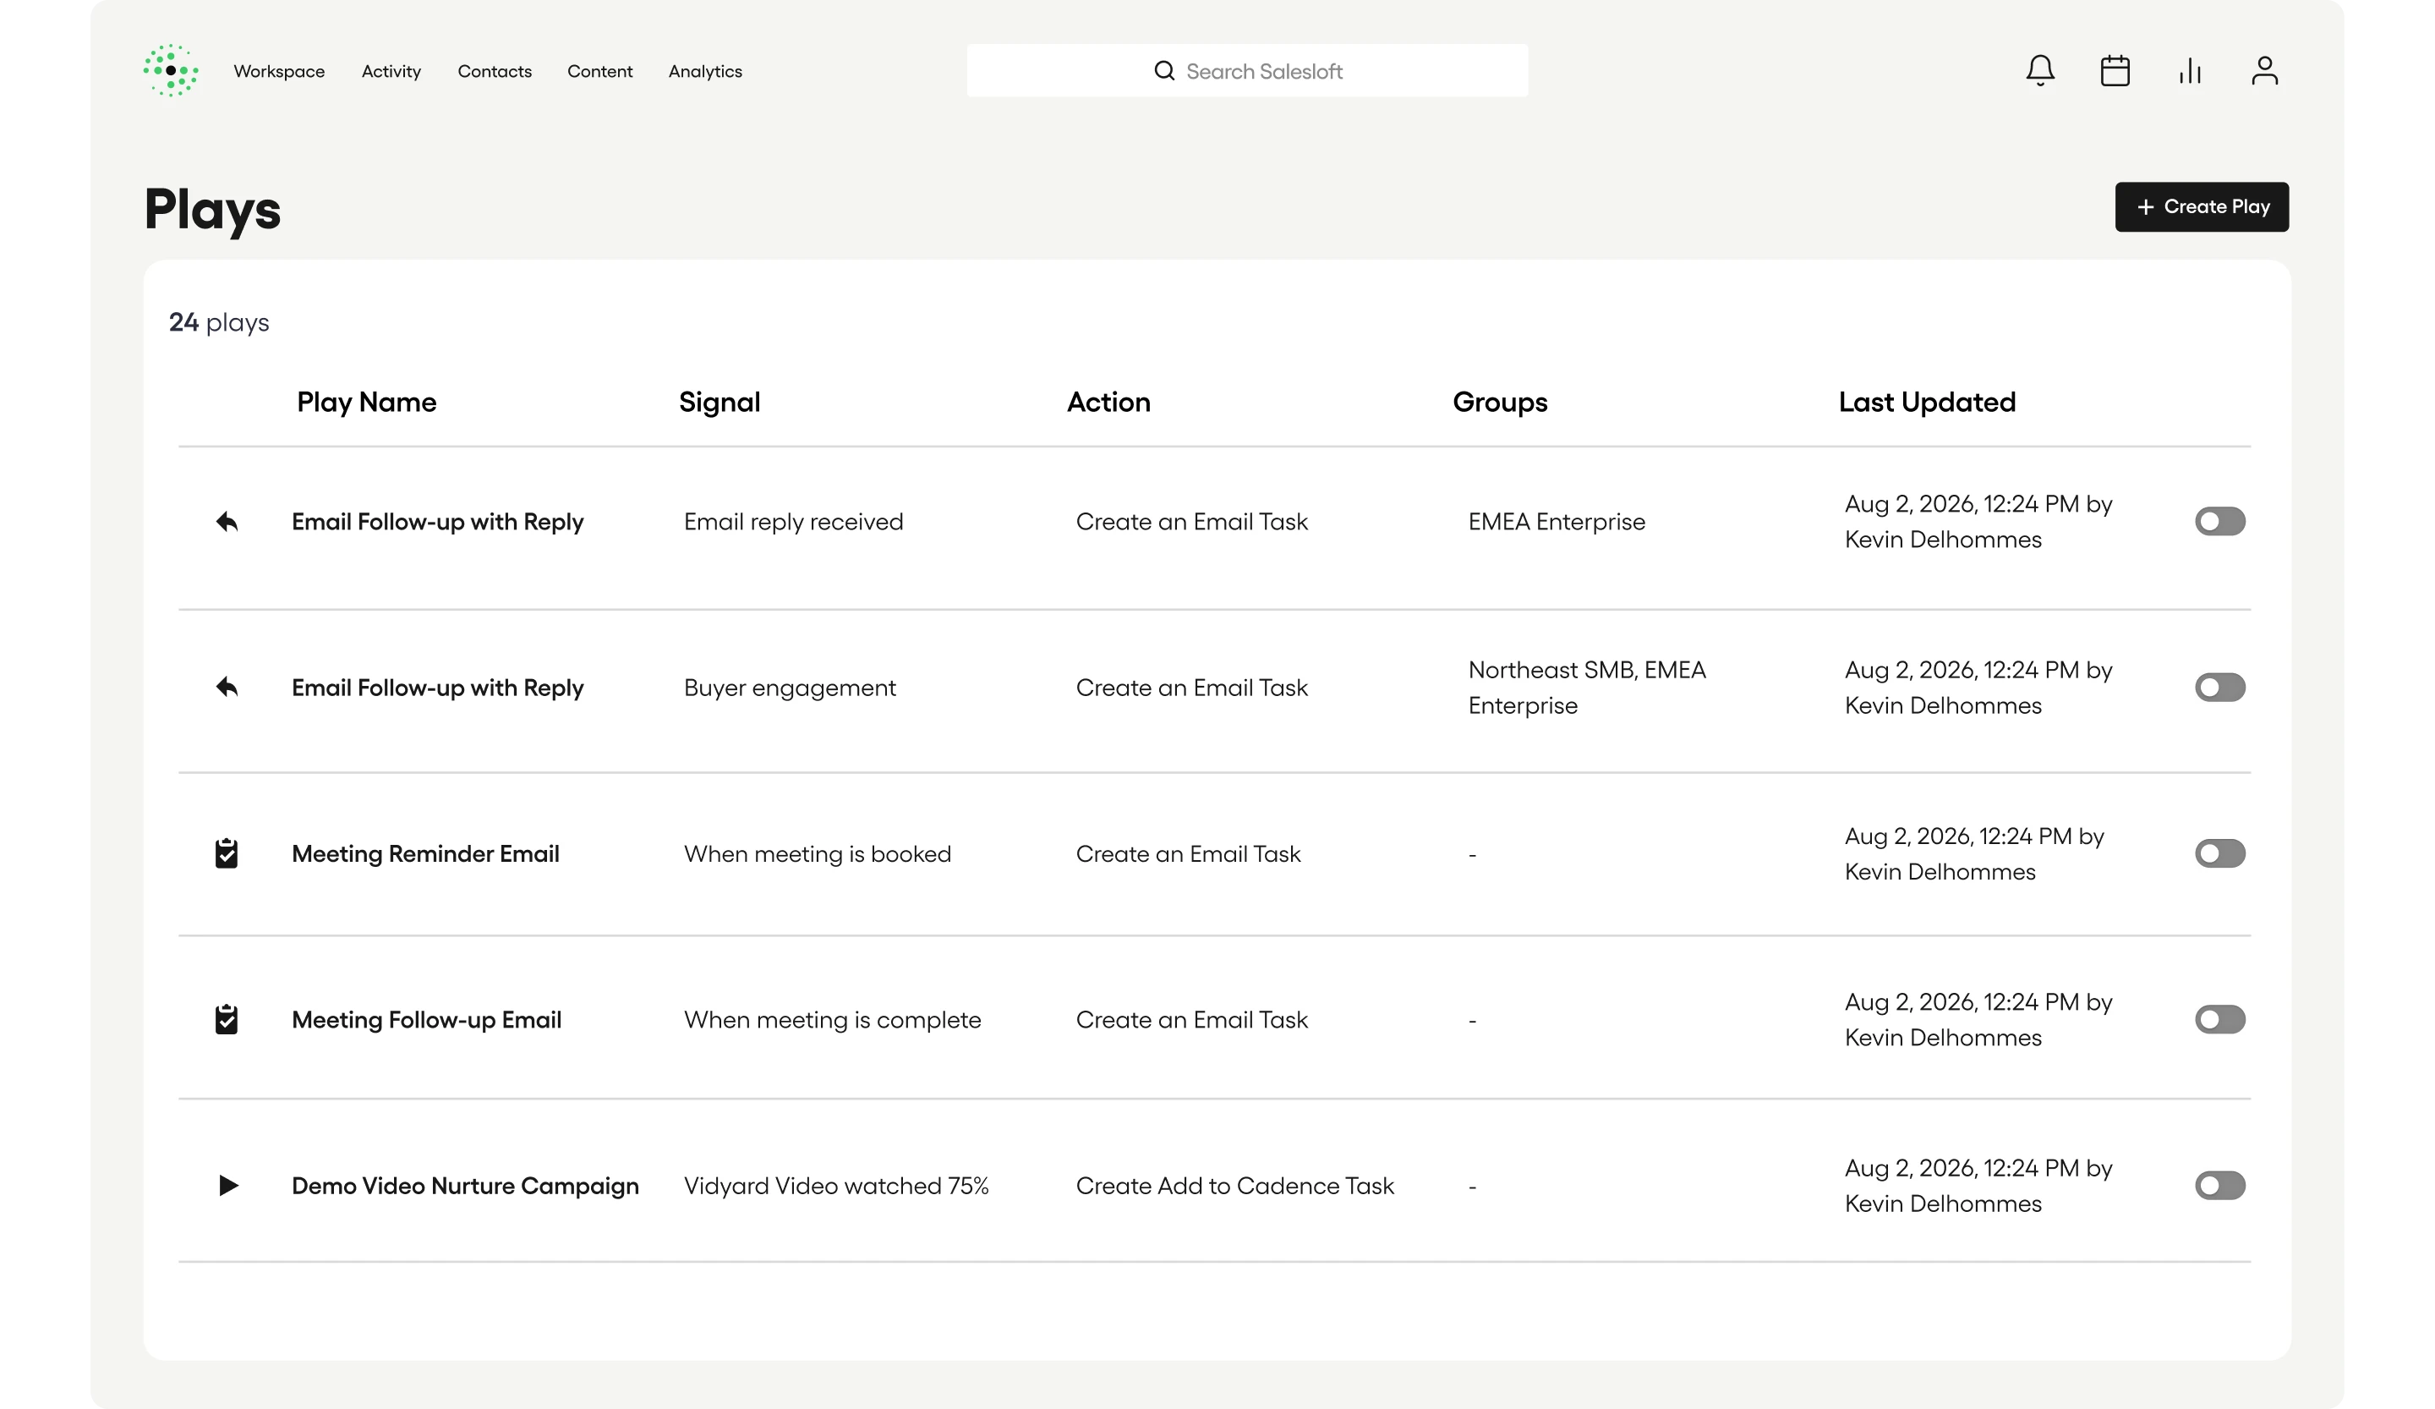Sort by Signal column header
The image size is (2435, 1409).
pyautogui.click(x=719, y=402)
